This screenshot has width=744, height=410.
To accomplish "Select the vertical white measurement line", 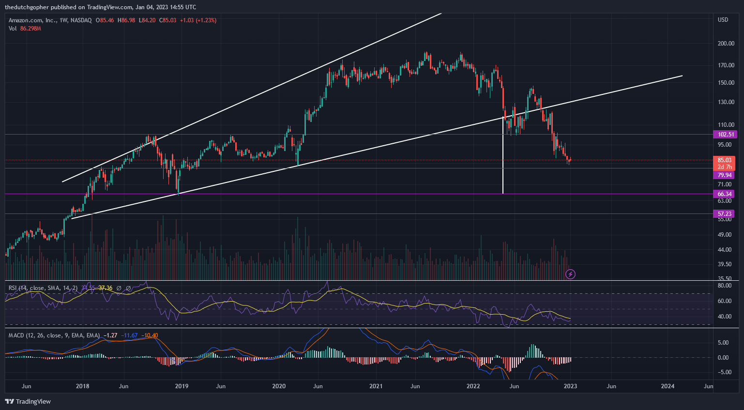I will [503, 155].
